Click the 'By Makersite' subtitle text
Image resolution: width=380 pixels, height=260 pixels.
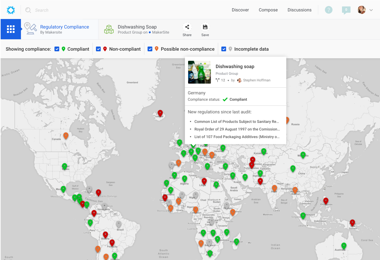(51, 32)
